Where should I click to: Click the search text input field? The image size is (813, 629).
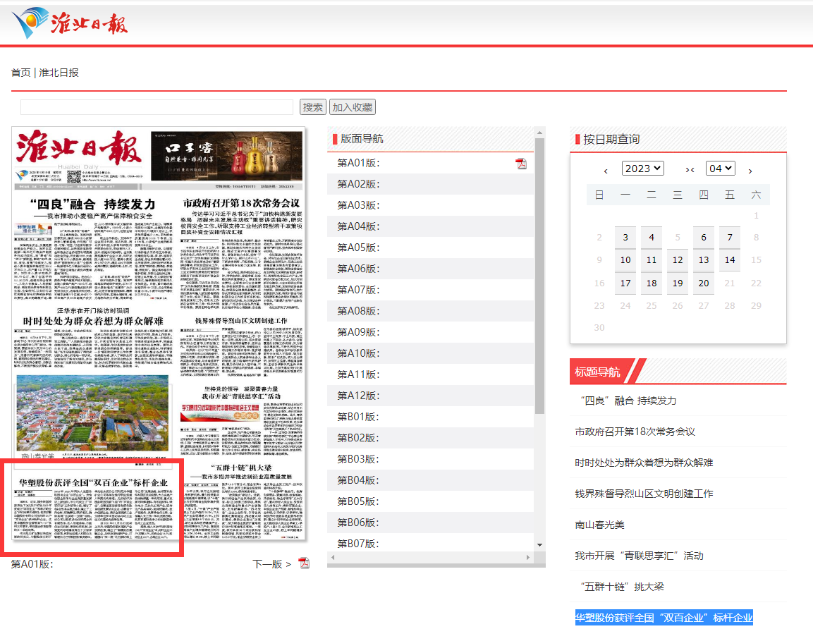click(157, 107)
